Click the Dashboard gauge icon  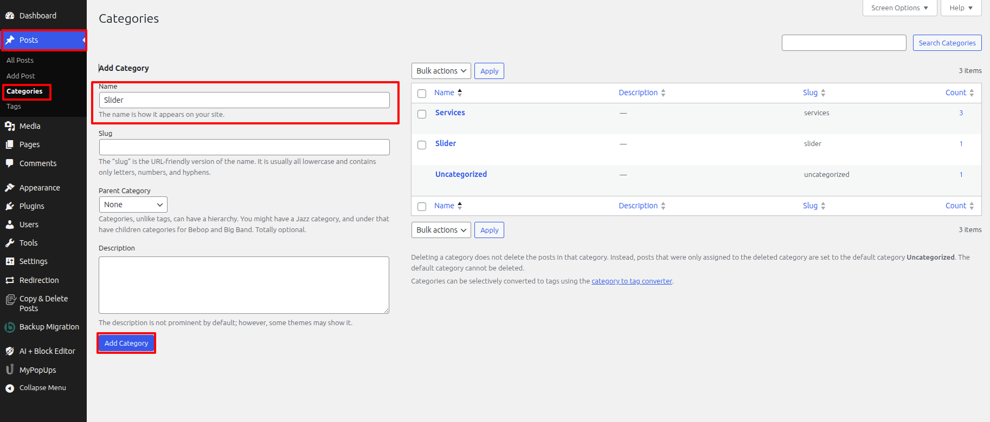point(10,16)
